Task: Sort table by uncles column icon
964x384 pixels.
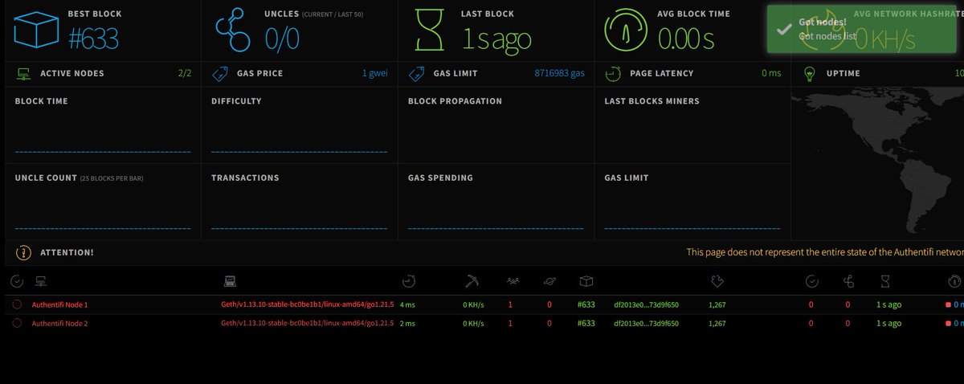Action: [x=848, y=281]
